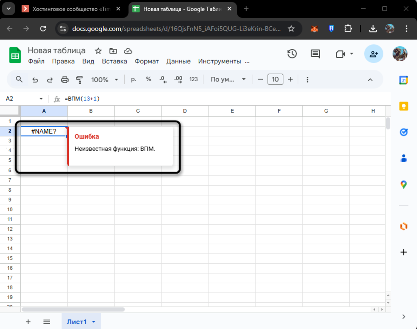This screenshot has width=417, height=329.
Task: Format as percent
Action: 149,79
